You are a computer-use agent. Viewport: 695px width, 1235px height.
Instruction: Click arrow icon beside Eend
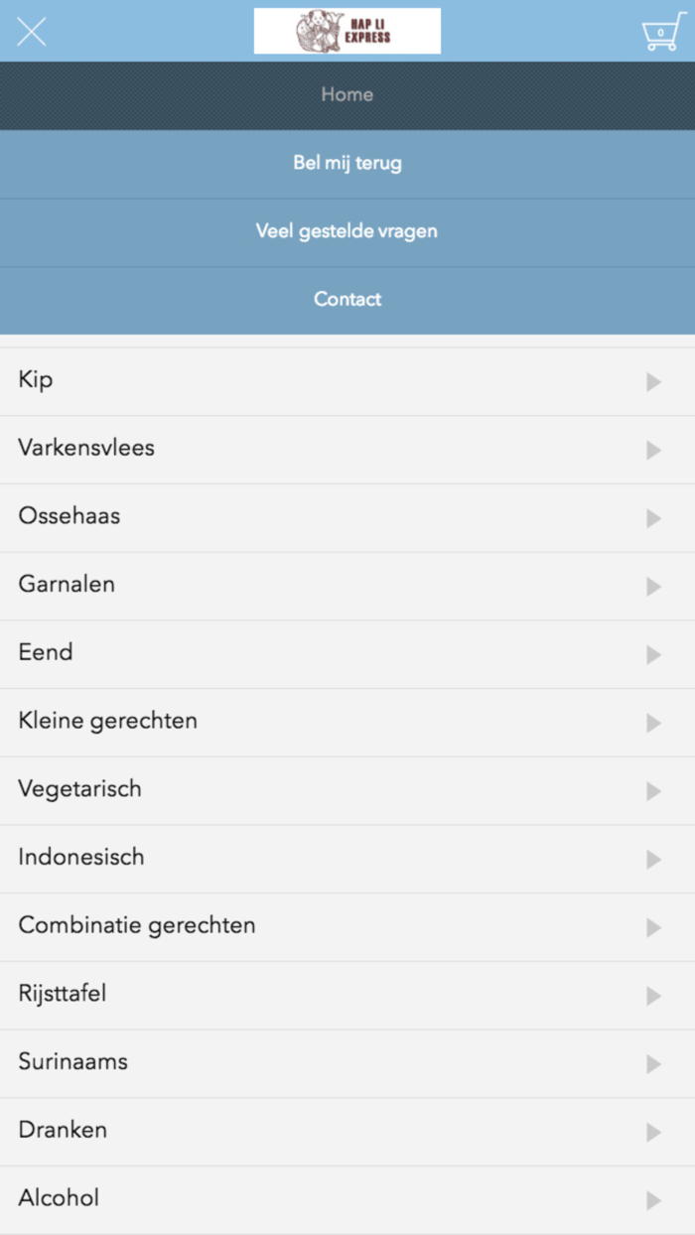click(653, 654)
